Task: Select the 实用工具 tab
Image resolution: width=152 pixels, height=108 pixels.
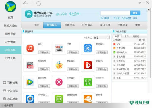Action: click(x=105, y=25)
